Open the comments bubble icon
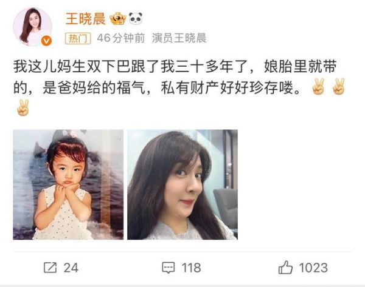 pyautogui.click(x=169, y=268)
